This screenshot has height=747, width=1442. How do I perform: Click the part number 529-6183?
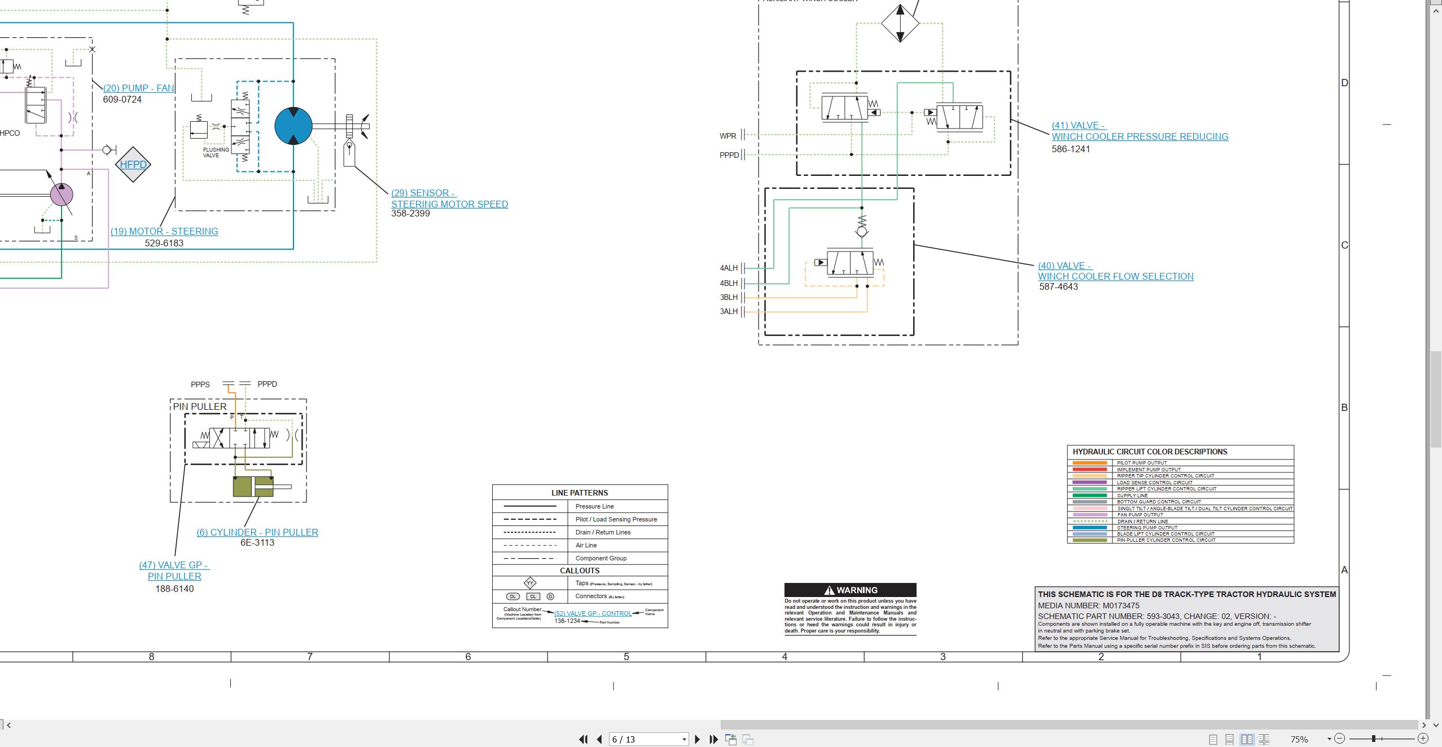tap(164, 244)
